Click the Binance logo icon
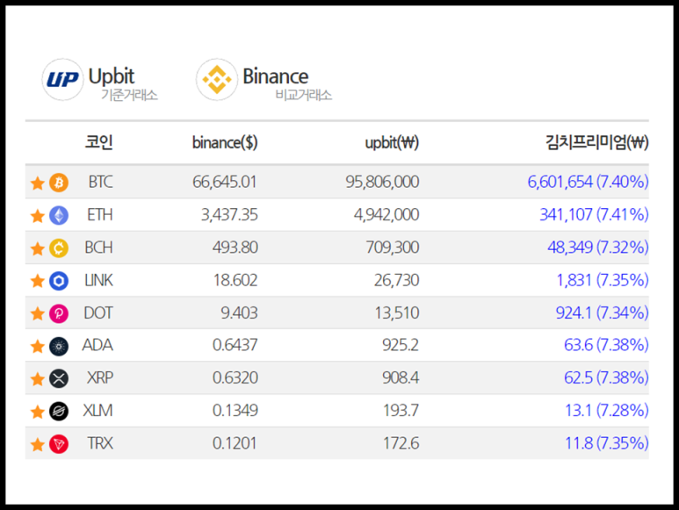 (x=216, y=80)
